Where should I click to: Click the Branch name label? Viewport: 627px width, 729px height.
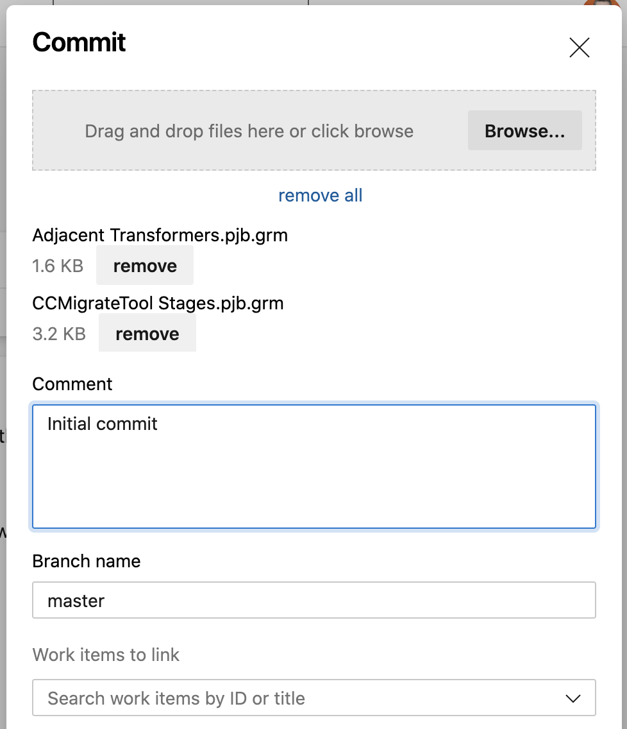click(x=87, y=561)
